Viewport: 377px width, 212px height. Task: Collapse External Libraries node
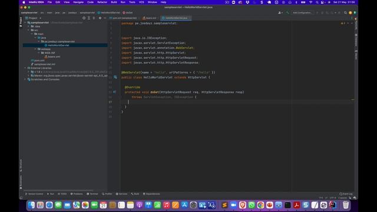(25, 68)
